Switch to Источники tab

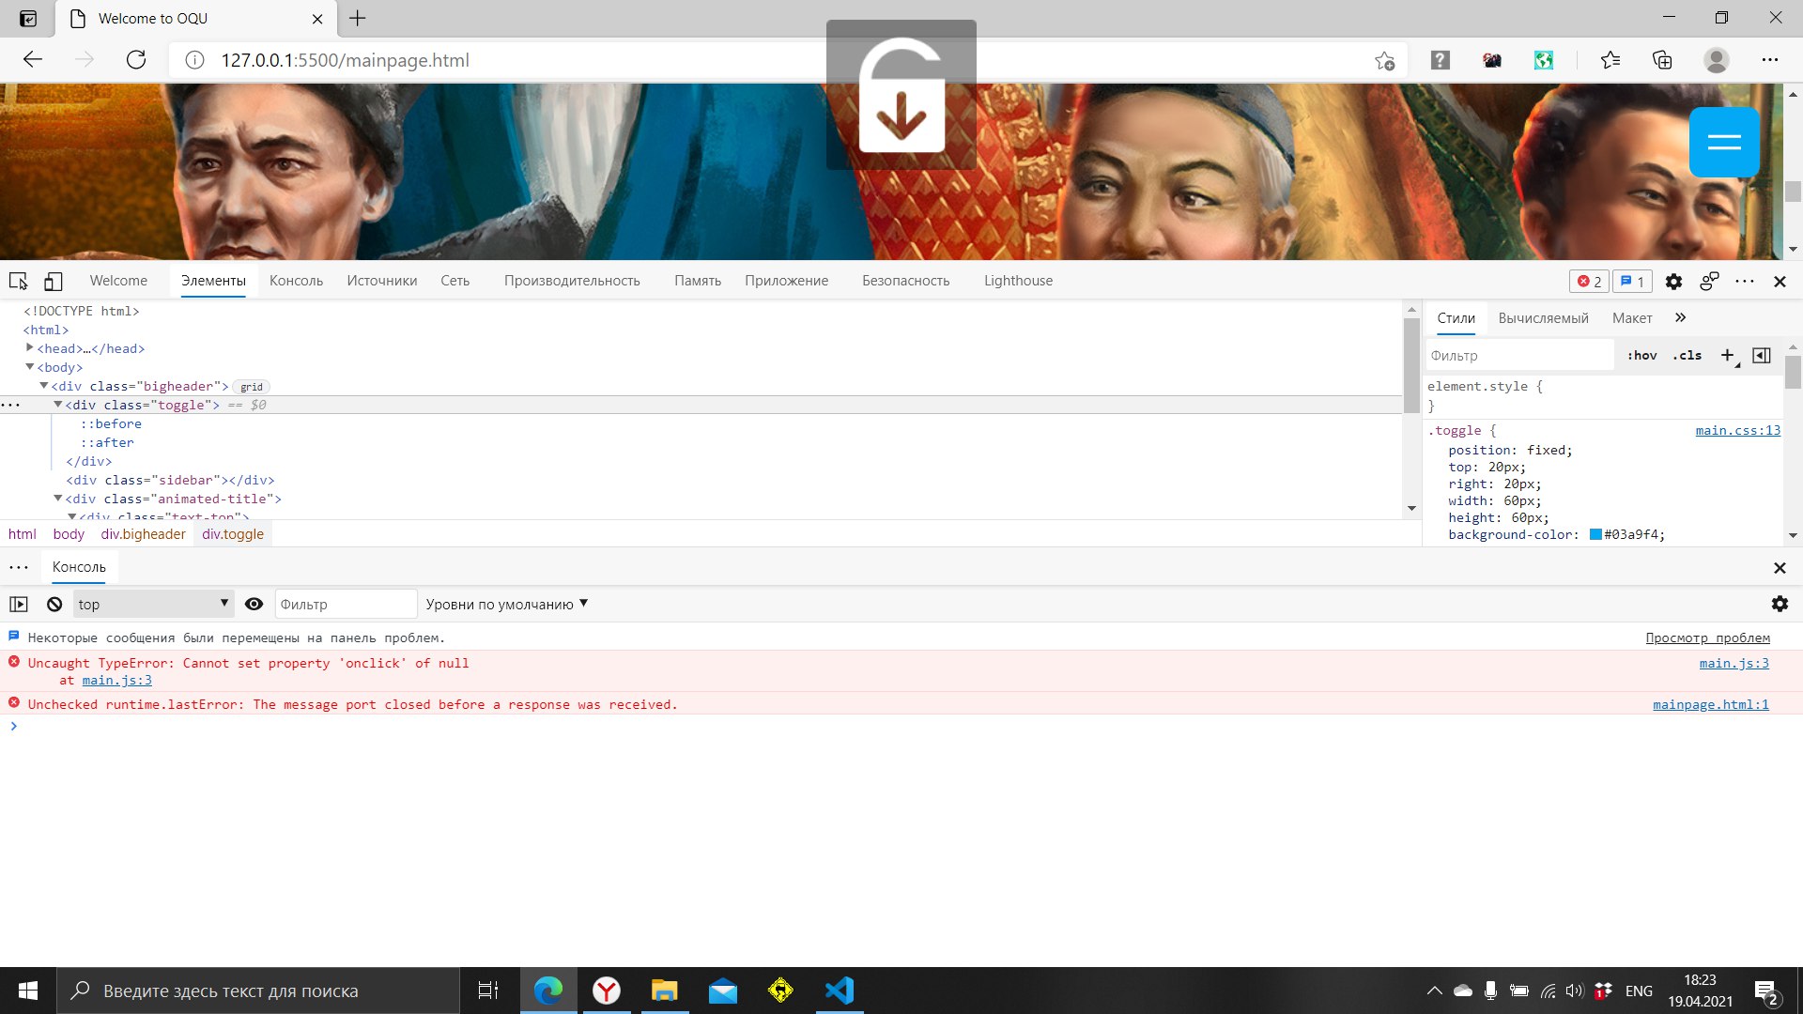(x=381, y=281)
